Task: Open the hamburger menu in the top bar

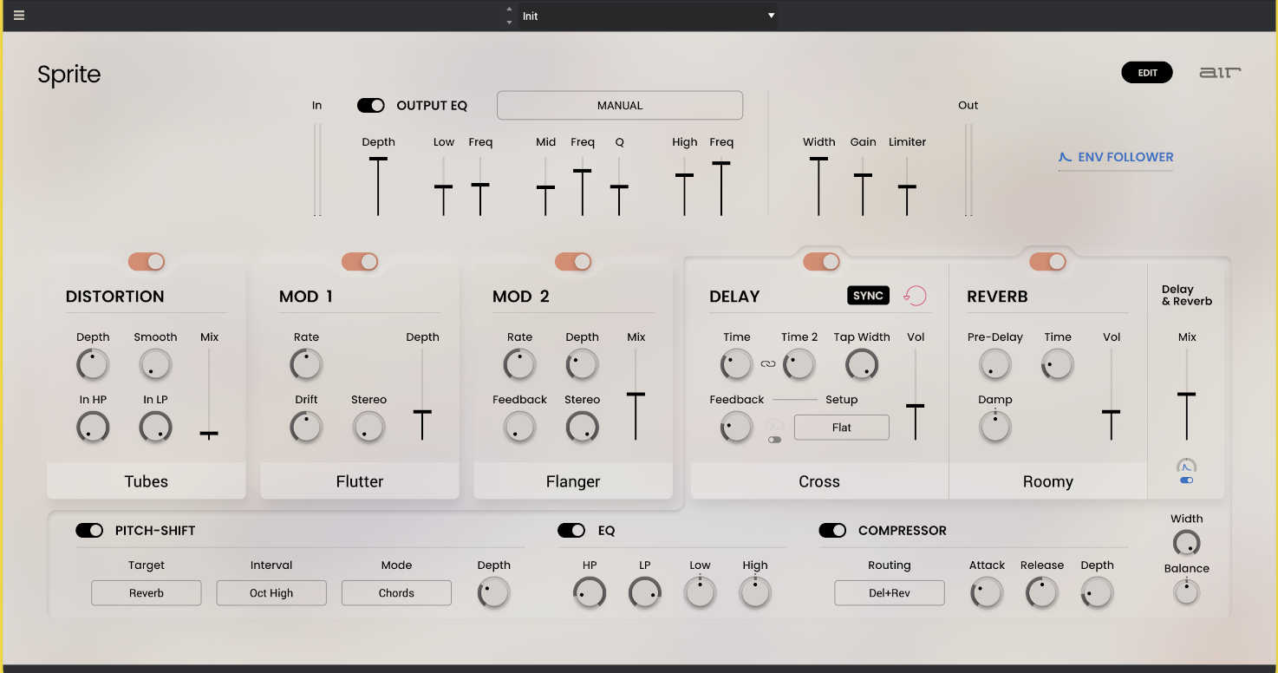Action: pyautogui.click(x=19, y=16)
